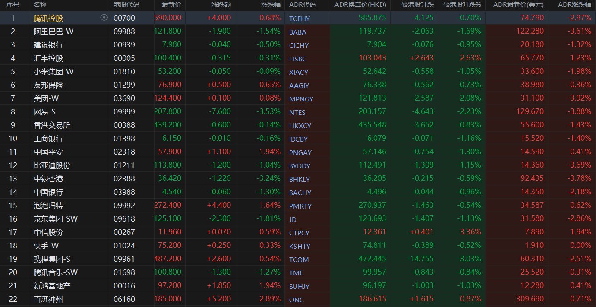The image size is (596, 307).
Task: Select the 汇丰控股 stock name
Action: 48,58
